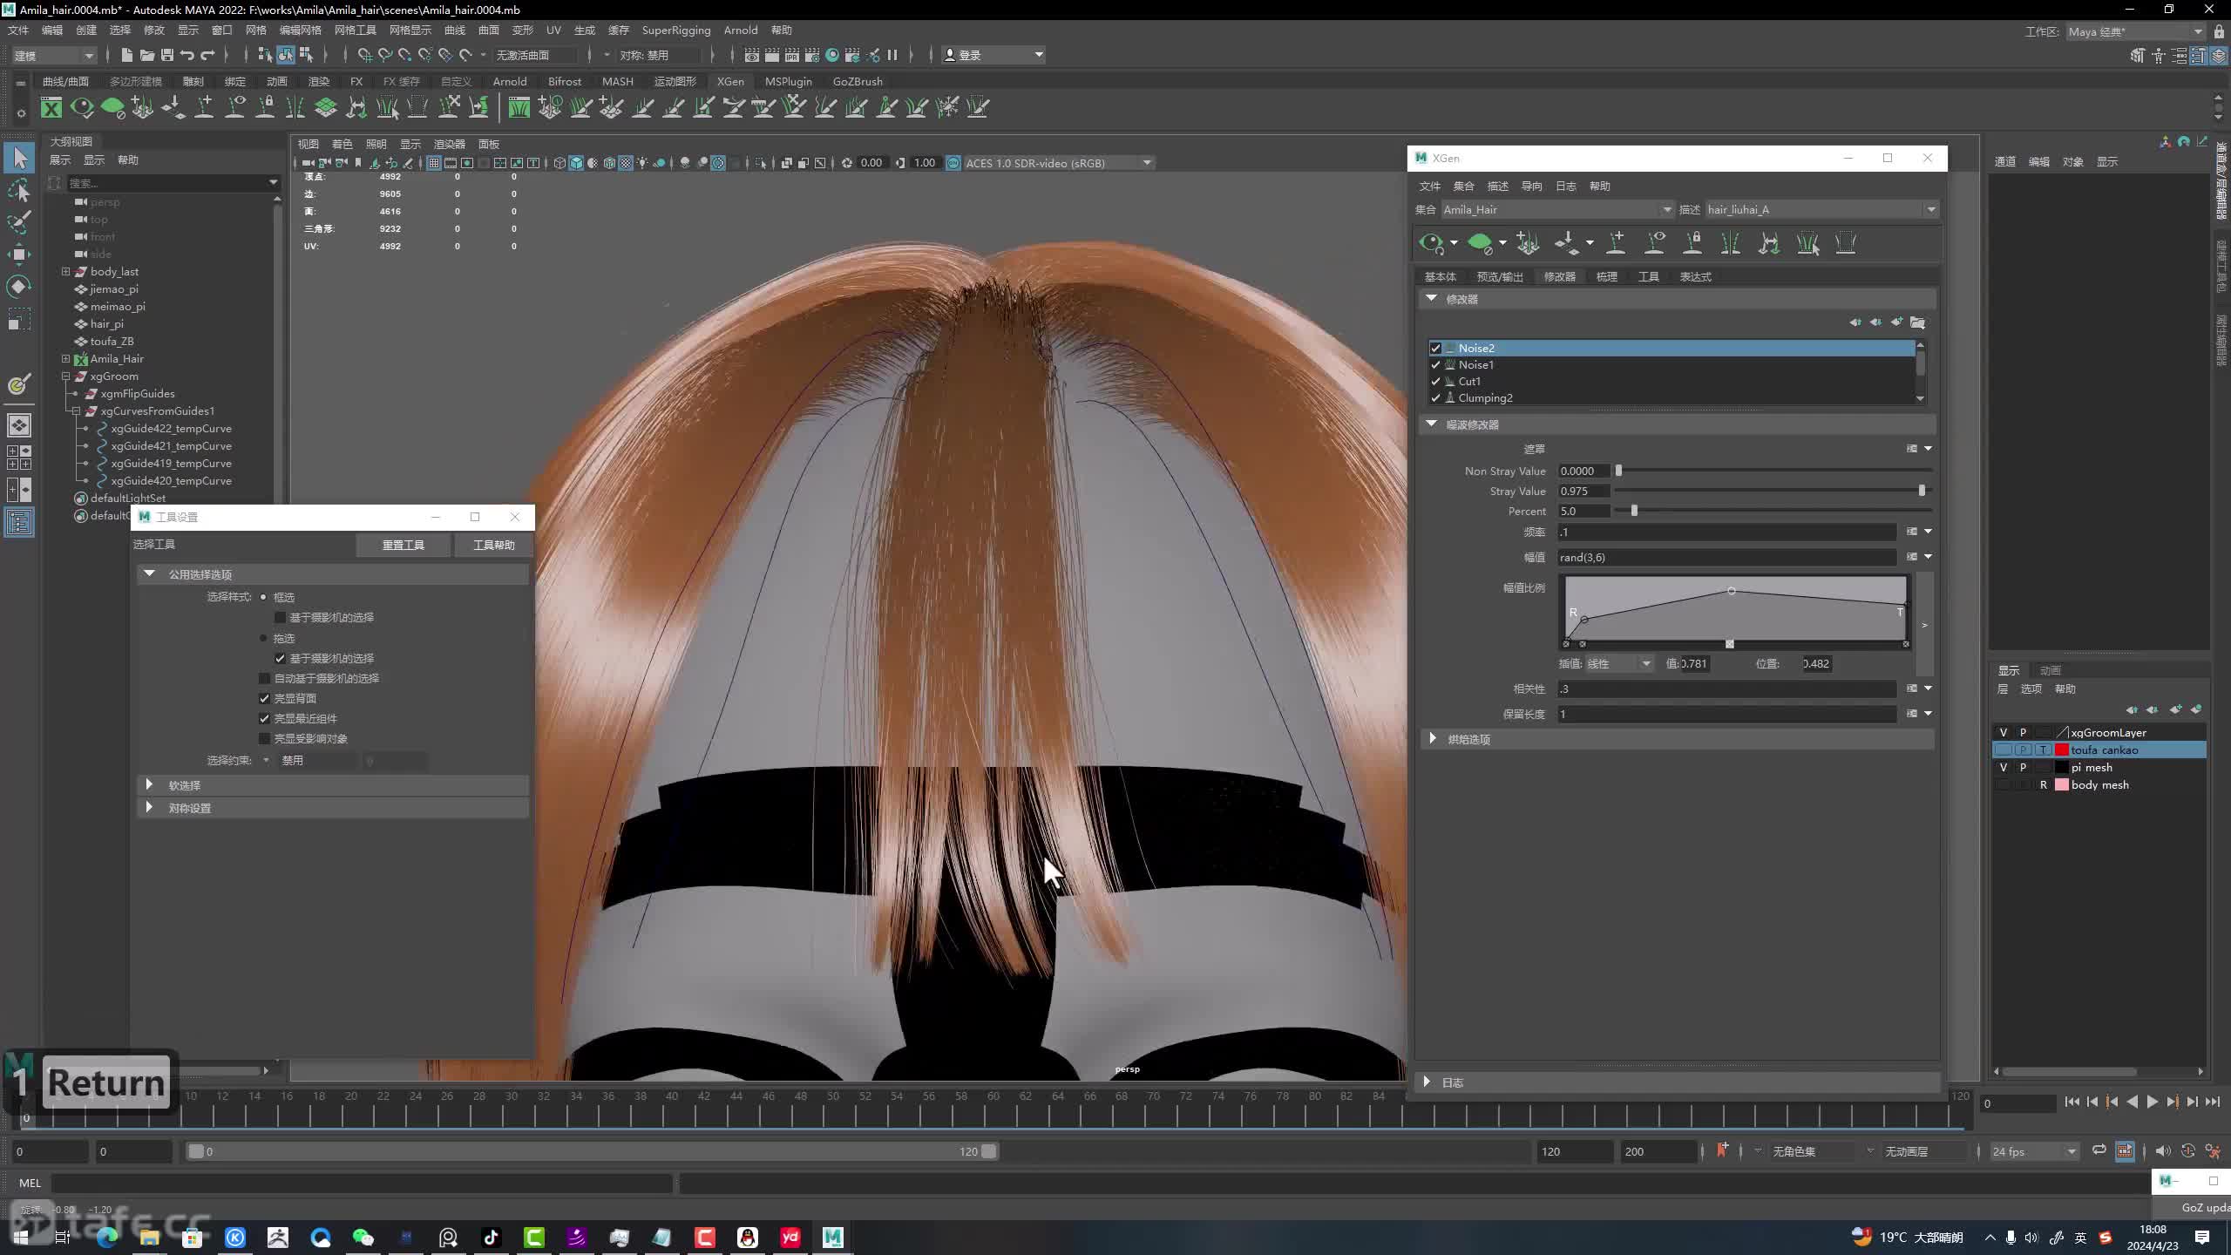Open the 梳理 tab in XGen
This screenshot has height=1255, width=2231.
click(1606, 276)
